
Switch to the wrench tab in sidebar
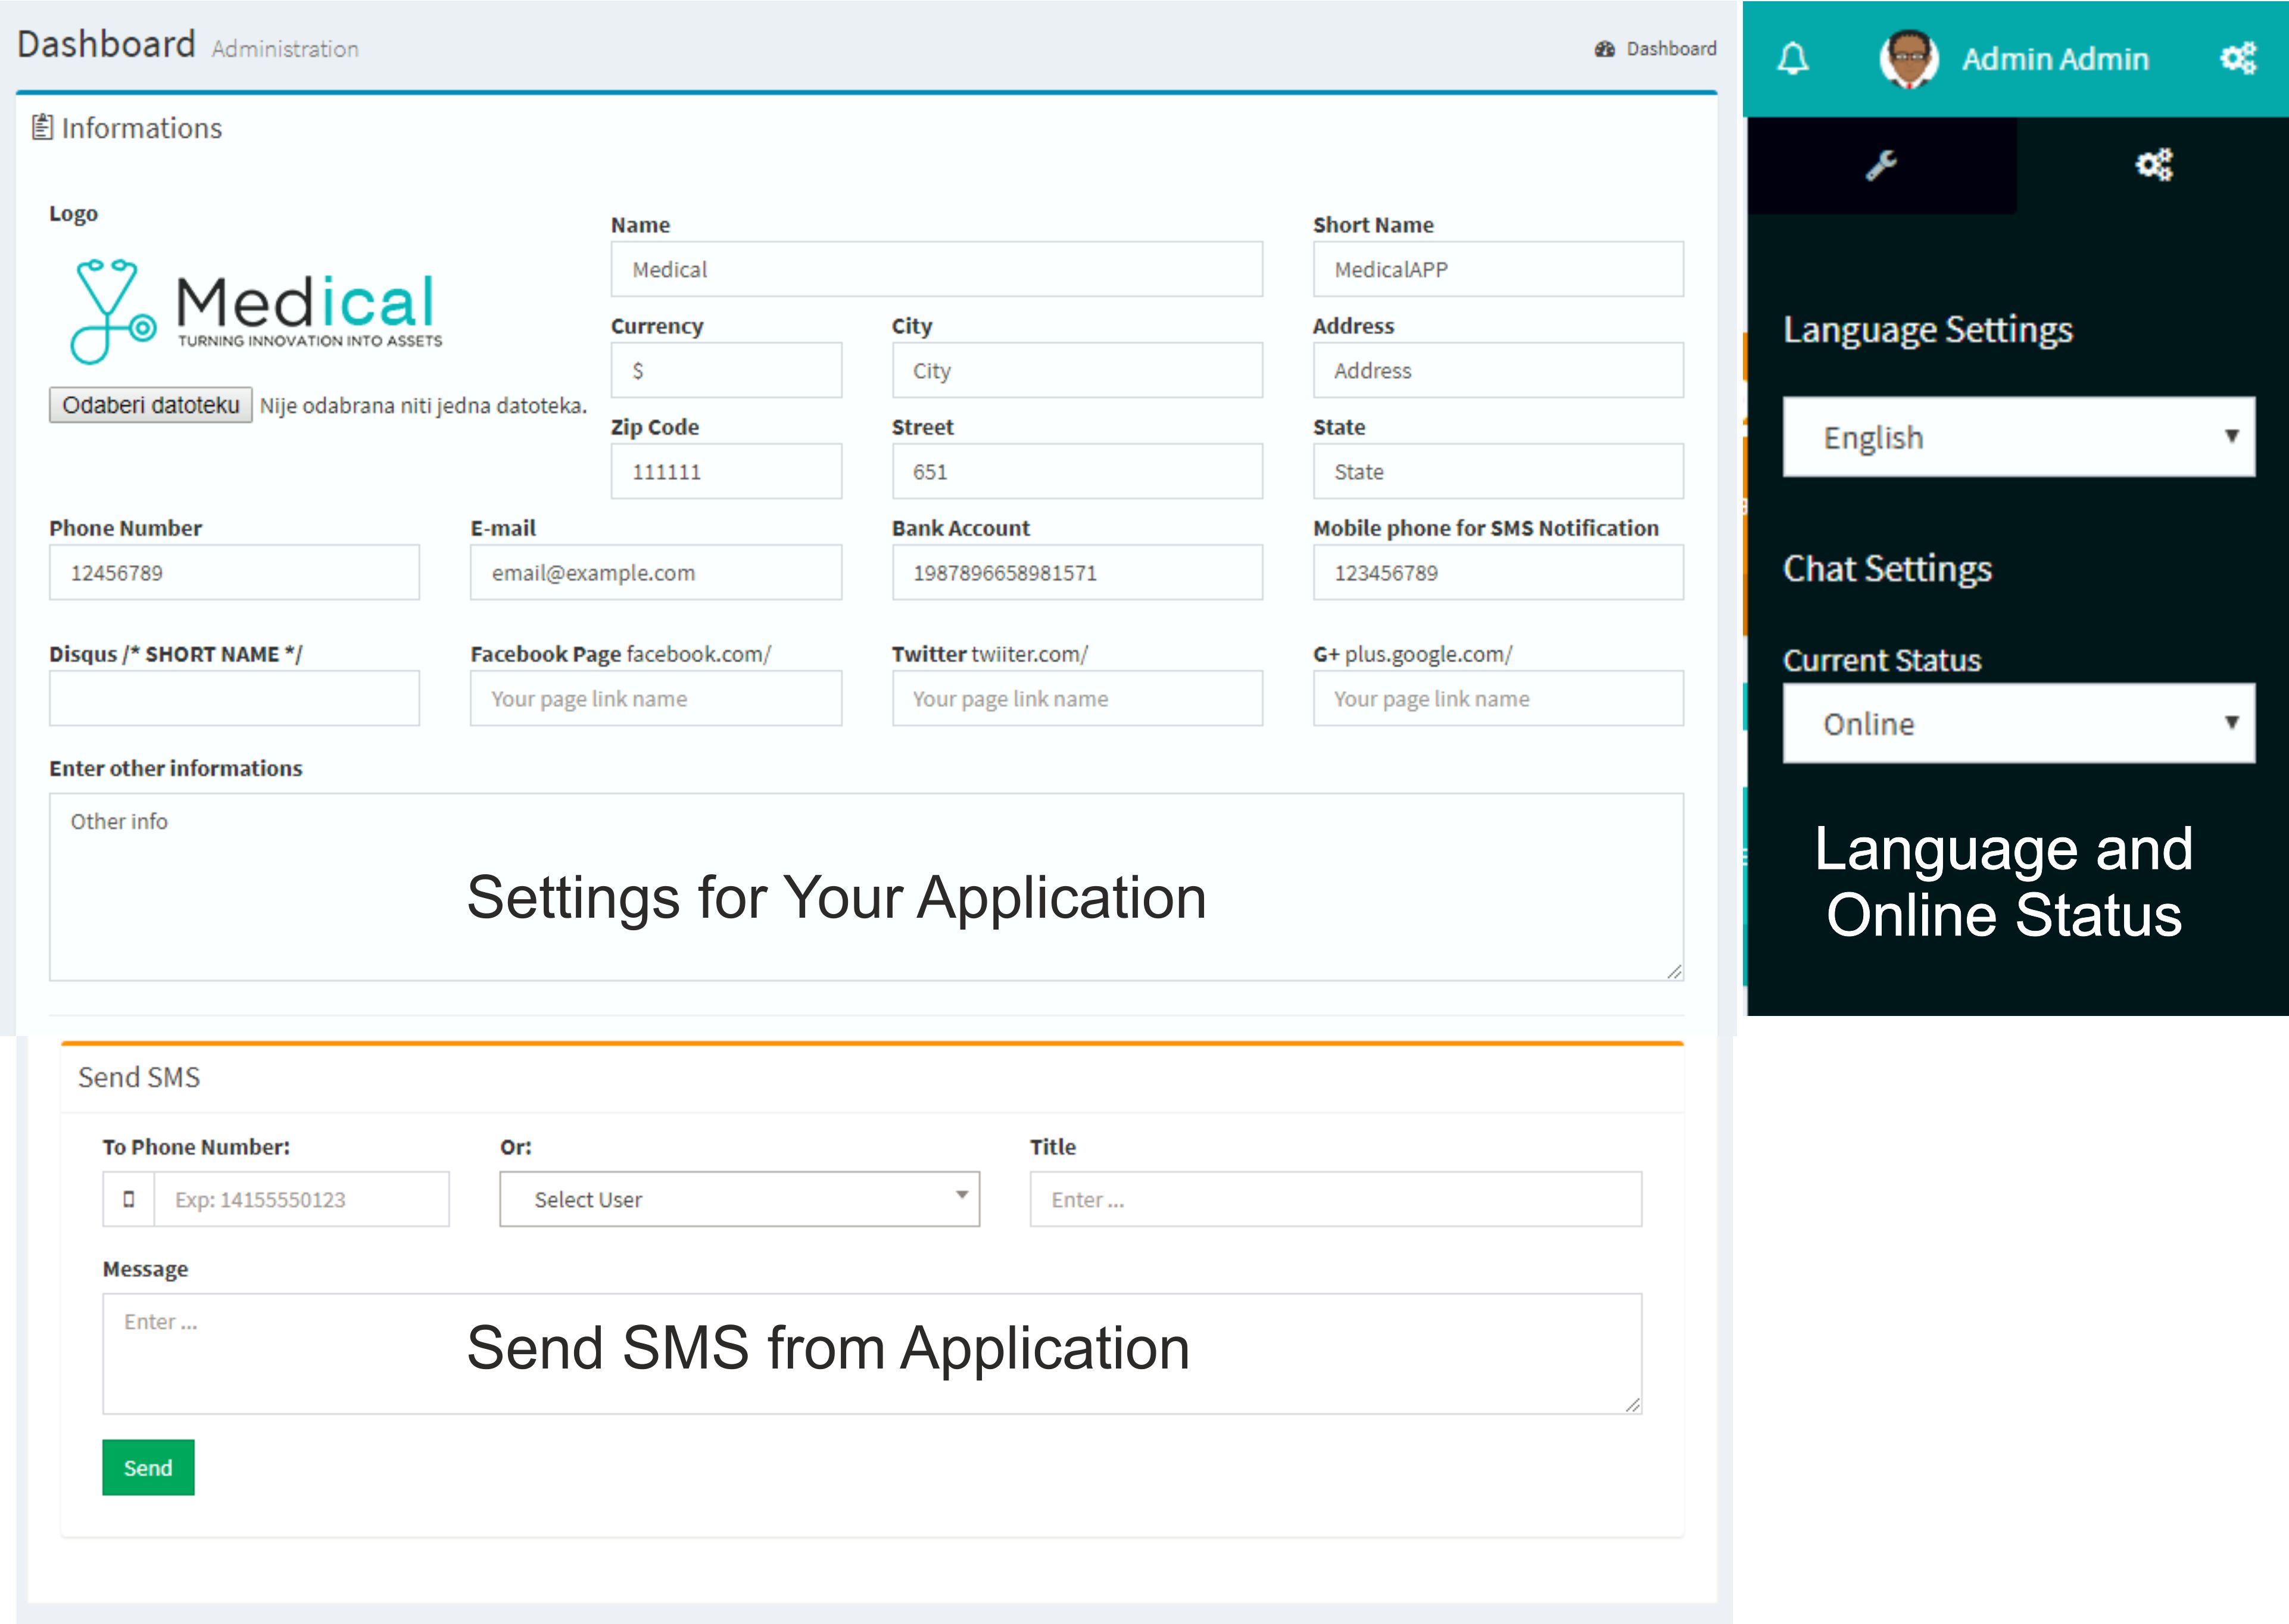[1881, 165]
